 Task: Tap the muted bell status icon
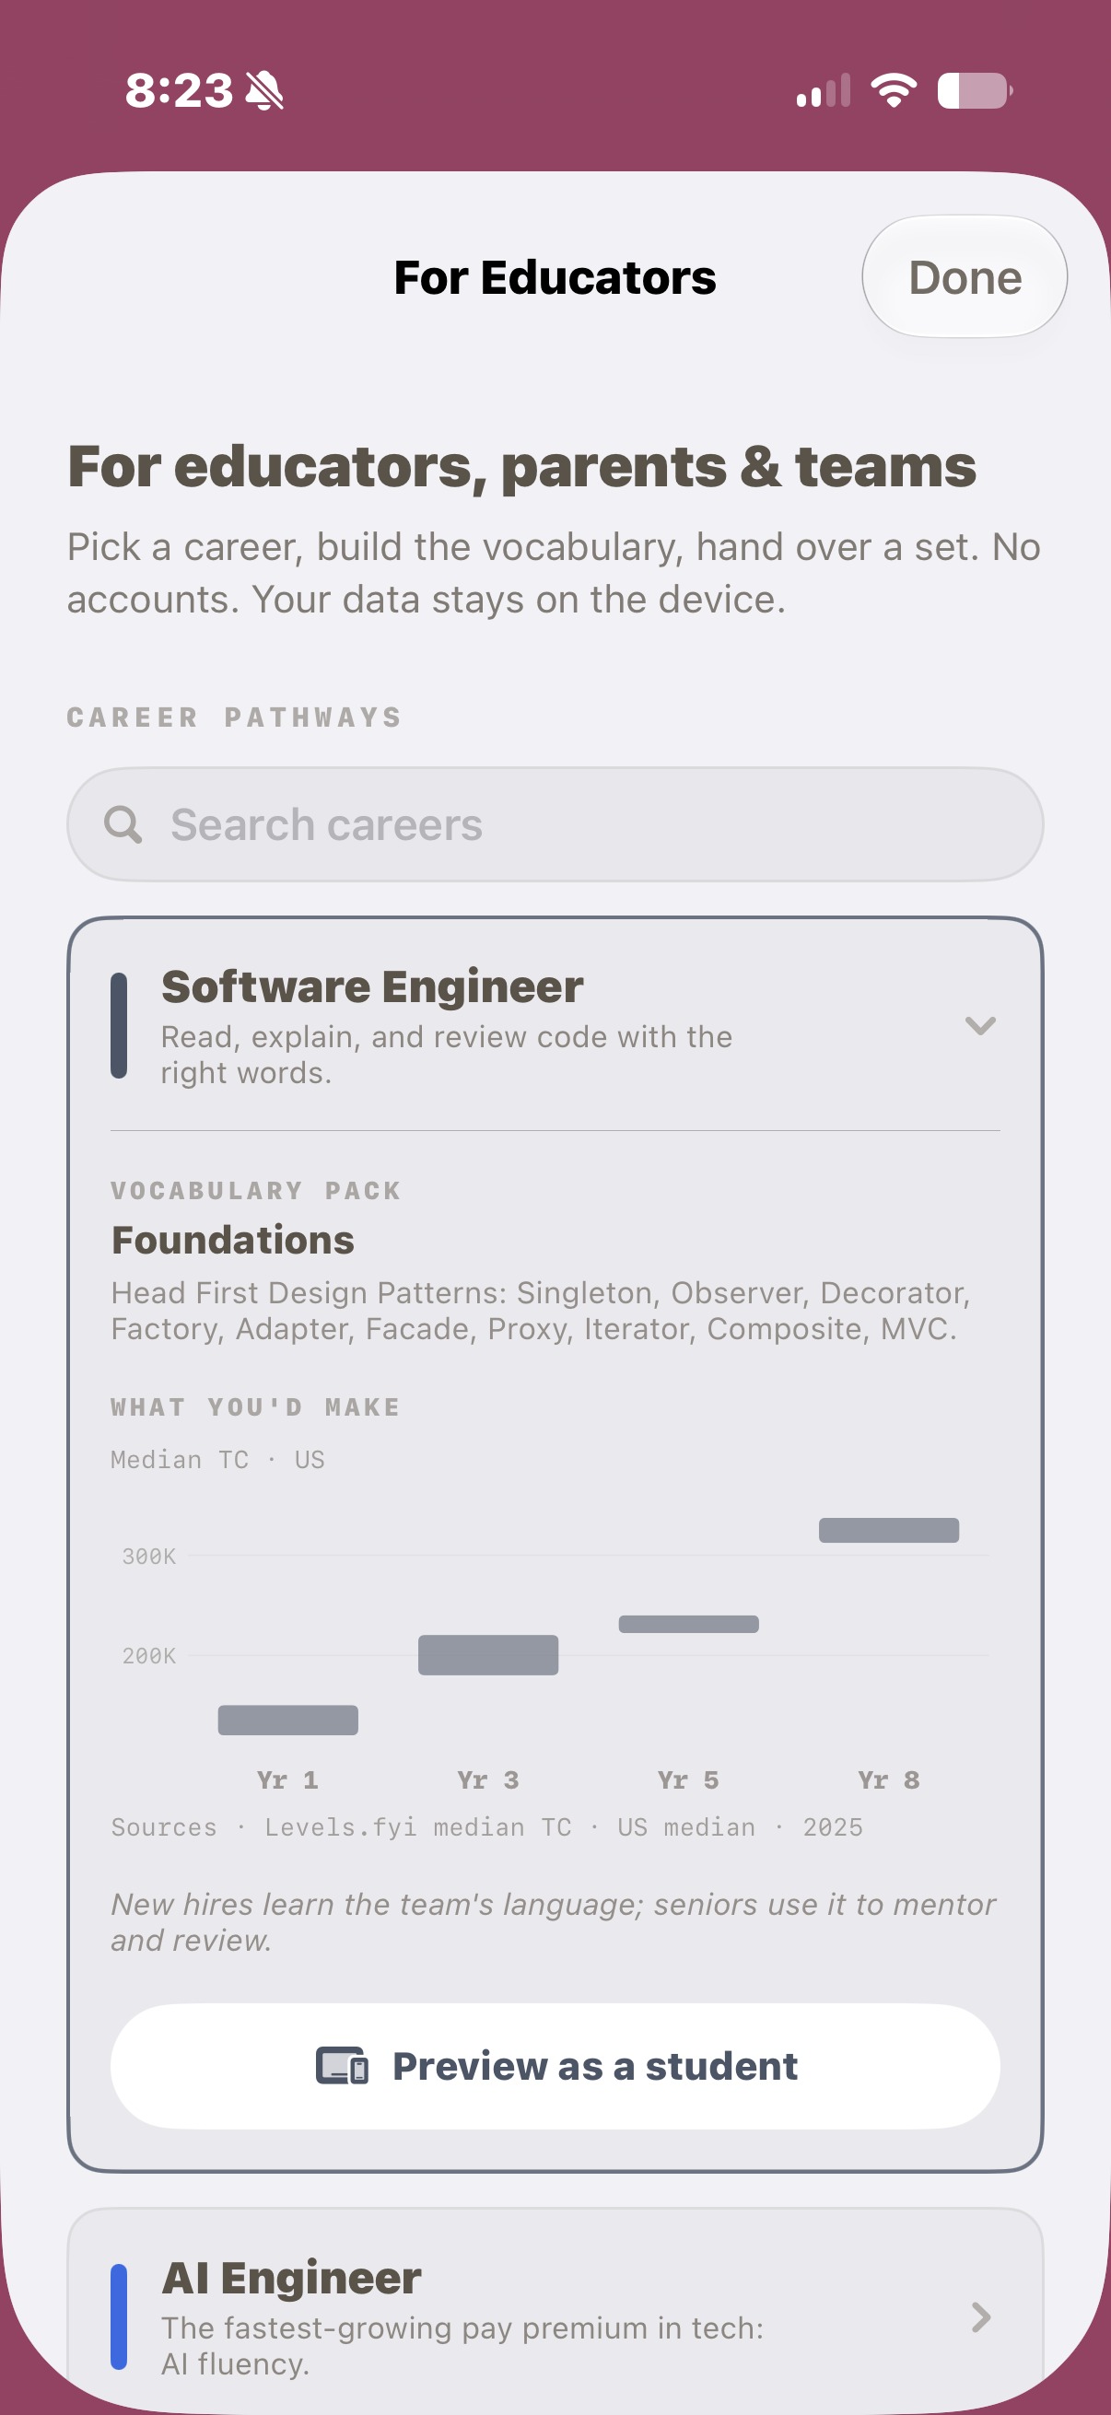(264, 91)
